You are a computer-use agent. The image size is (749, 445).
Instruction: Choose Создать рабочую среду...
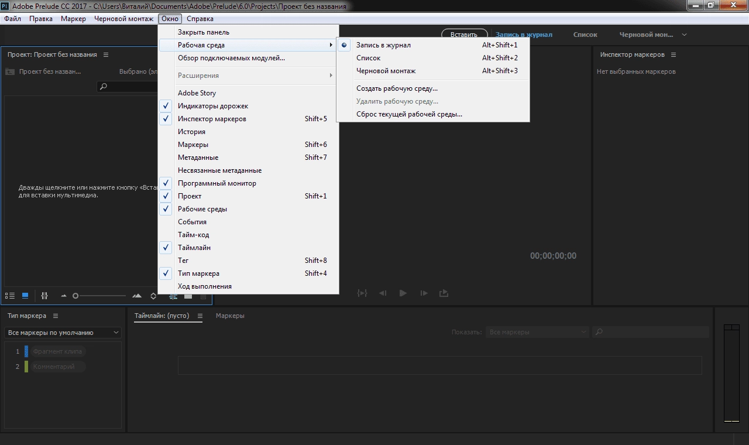pos(433,88)
